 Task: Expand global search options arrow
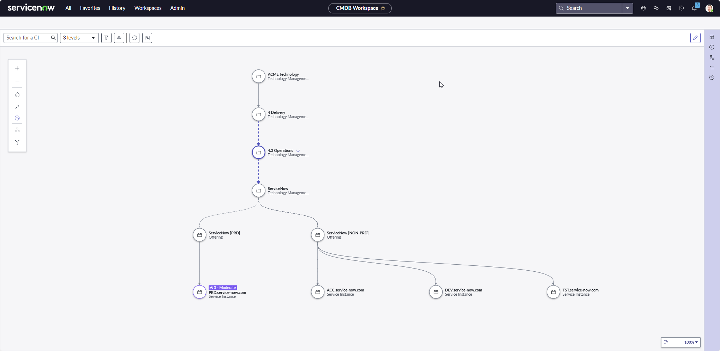628,8
